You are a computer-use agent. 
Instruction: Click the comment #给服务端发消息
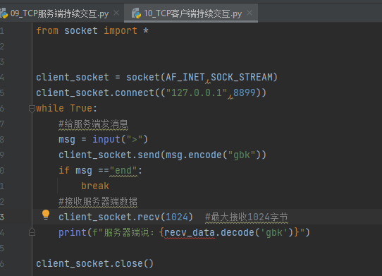[93, 124]
